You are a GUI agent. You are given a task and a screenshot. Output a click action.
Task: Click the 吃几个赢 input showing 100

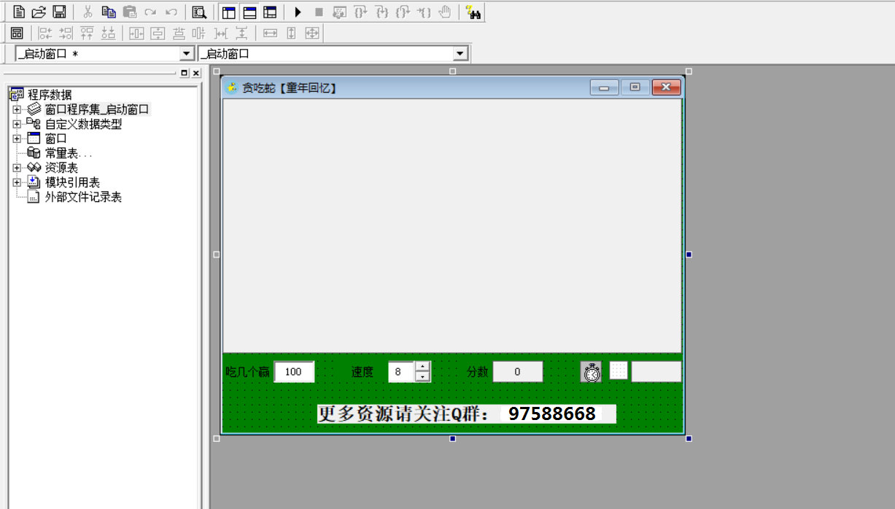click(x=294, y=371)
